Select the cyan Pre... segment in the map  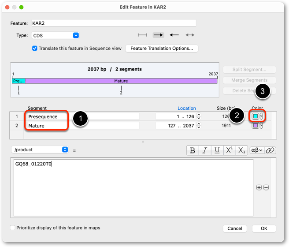tap(19, 81)
